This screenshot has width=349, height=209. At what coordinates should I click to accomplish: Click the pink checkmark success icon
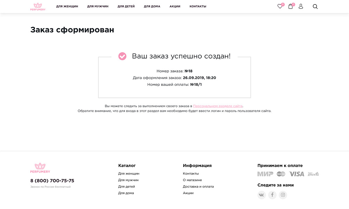click(122, 56)
